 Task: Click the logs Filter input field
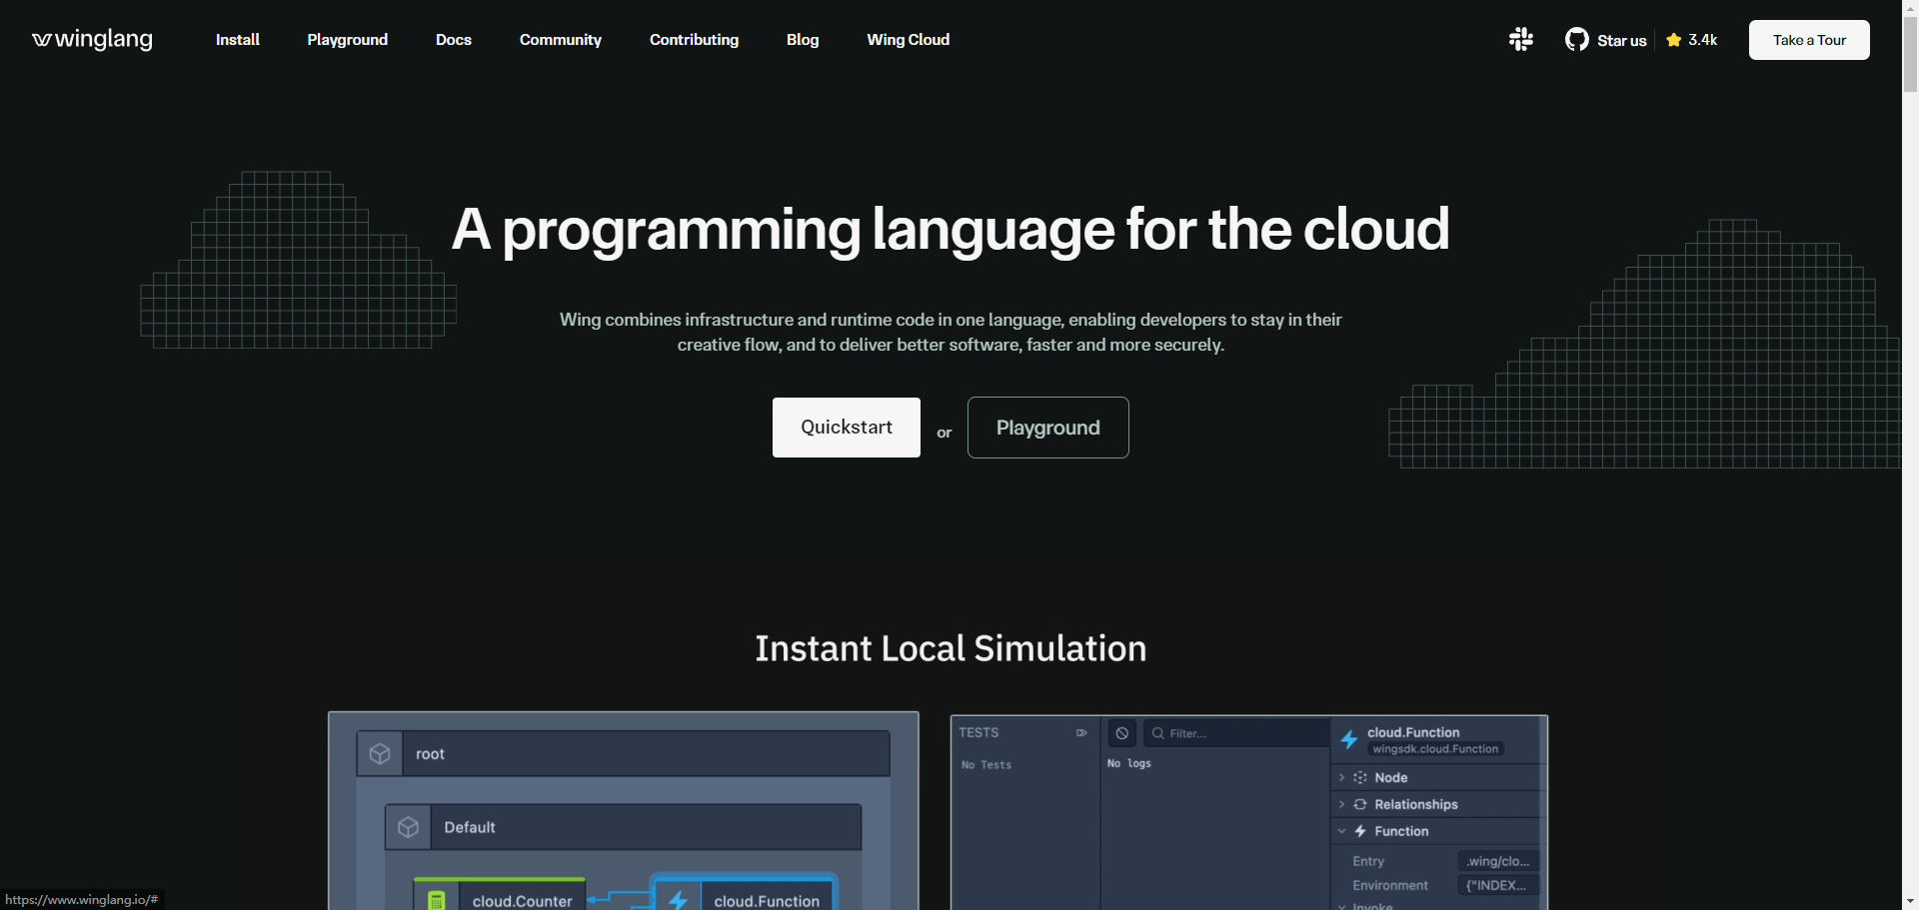(1236, 733)
